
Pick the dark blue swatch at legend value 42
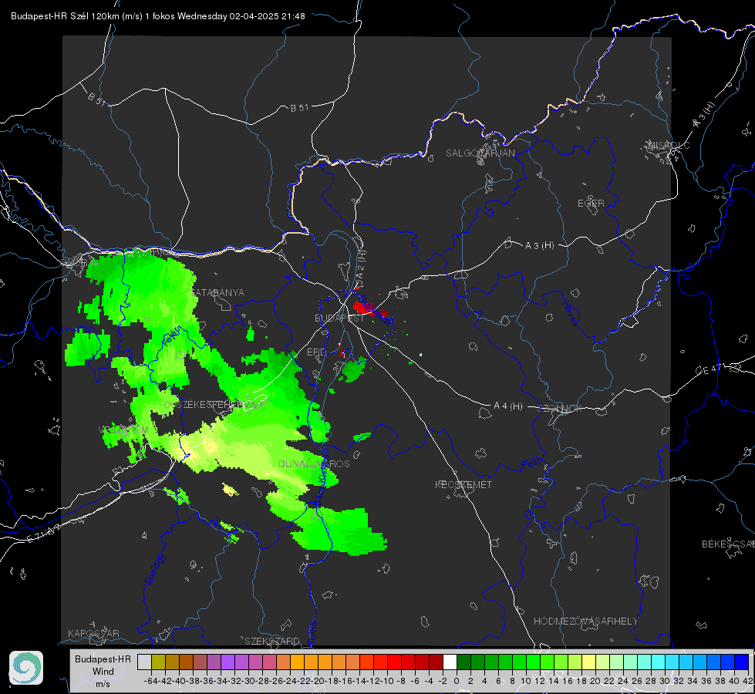coord(742,662)
